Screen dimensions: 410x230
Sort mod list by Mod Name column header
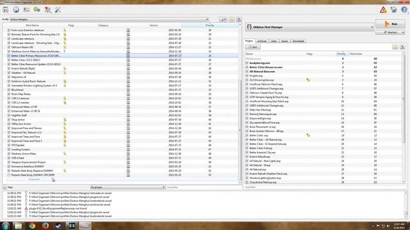33,26
